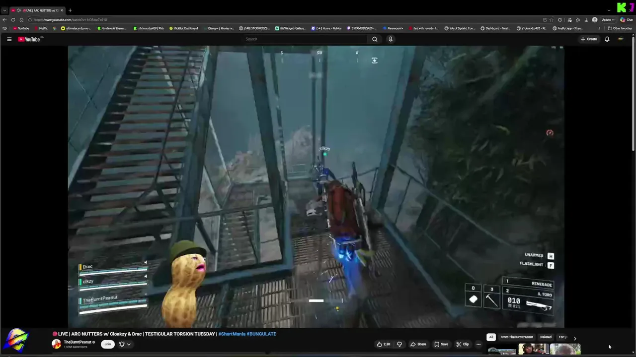Open the YouTube bookmark in favorites bar
Screen dimensions: 636x357
coord(21,28)
